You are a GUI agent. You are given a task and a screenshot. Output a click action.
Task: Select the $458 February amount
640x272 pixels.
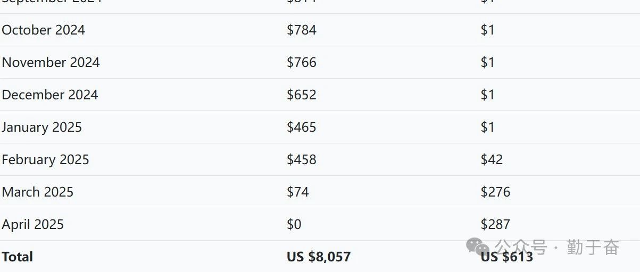[x=302, y=160]
